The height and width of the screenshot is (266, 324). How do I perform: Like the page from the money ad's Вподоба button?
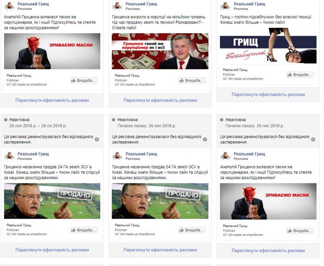[192, 81]
